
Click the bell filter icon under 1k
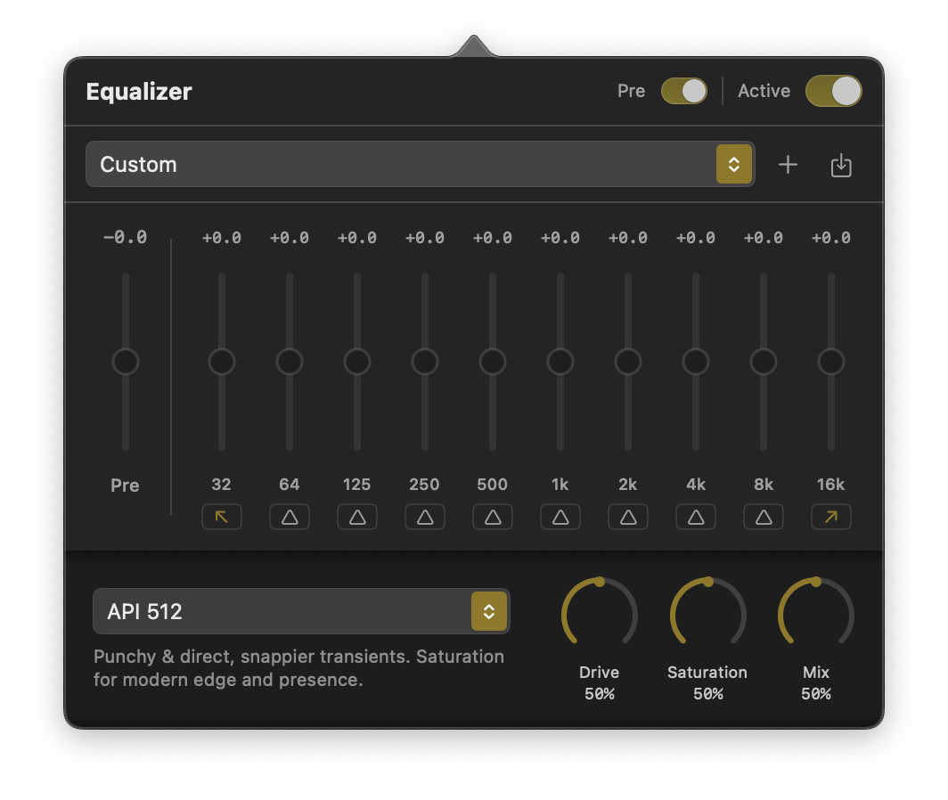[x=560, y=517]
